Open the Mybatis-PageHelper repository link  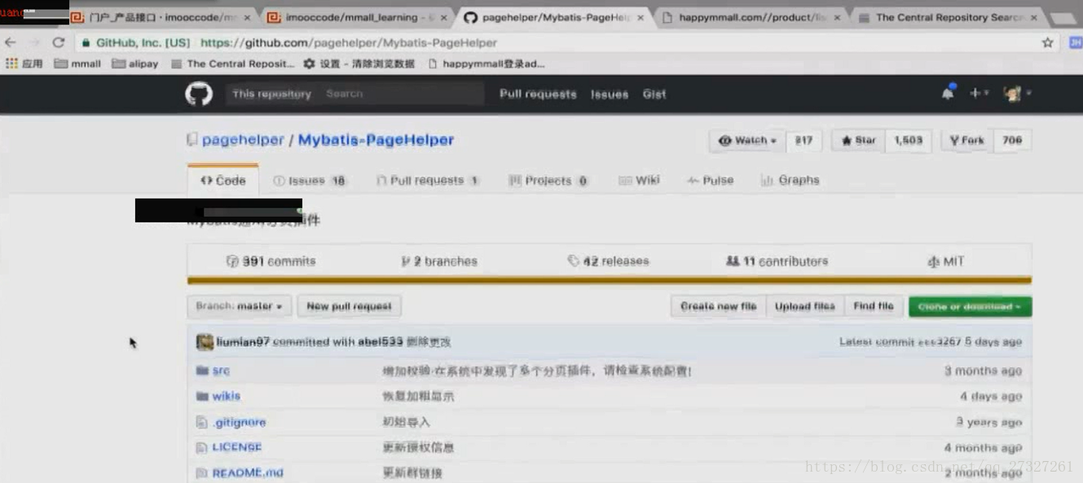point(376,140)
